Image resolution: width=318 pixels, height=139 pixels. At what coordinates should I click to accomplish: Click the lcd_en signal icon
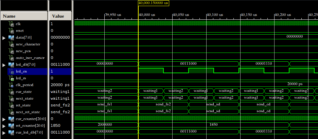click(11, 72)
